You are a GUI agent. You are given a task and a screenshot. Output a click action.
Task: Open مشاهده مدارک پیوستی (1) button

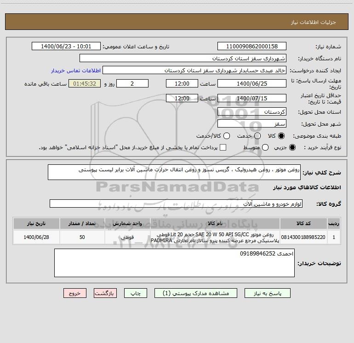point(196,293)
